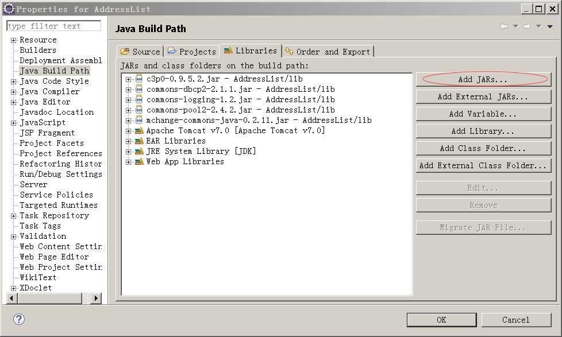
Task: Select Builders in the properties tree
Action: [38, 50]
